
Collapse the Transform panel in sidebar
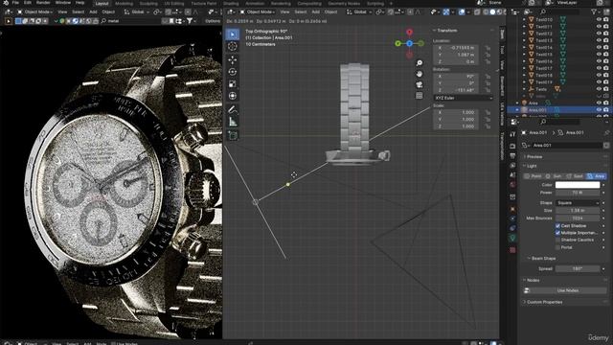pos(446,31)
